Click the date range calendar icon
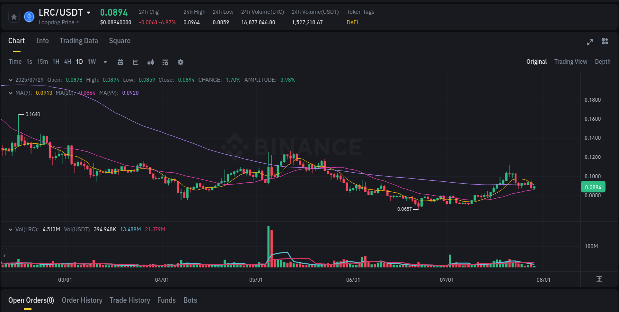Screen dimensions: 619x312 pyautogui.click(x=120, y=62)
